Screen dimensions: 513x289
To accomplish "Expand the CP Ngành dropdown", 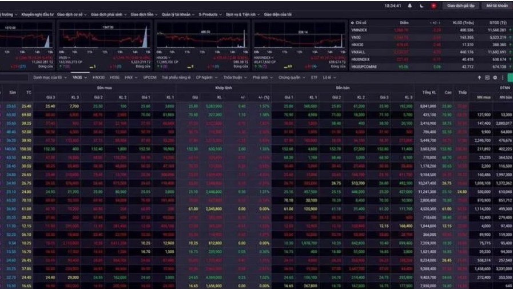I will (206, 78).
